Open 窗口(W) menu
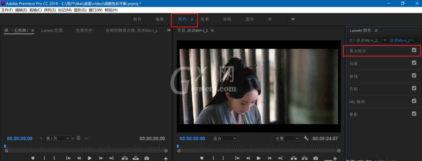This screenshot has width=422, height=161. (95, 10)
